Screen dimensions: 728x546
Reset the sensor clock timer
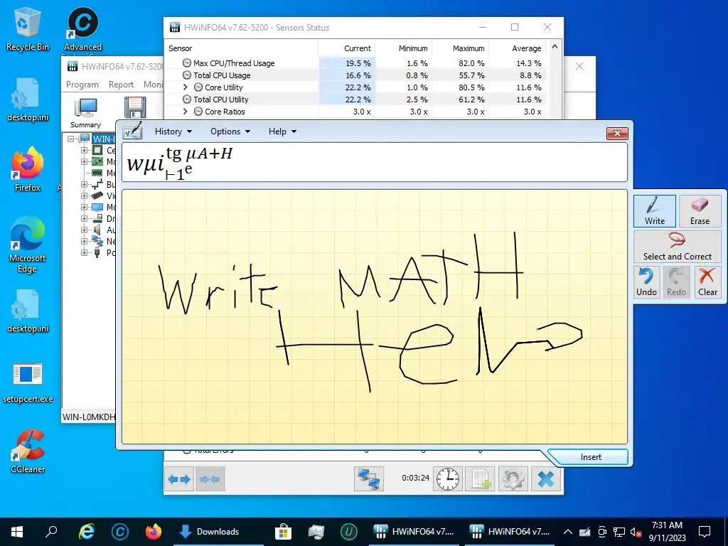point(448,478)
